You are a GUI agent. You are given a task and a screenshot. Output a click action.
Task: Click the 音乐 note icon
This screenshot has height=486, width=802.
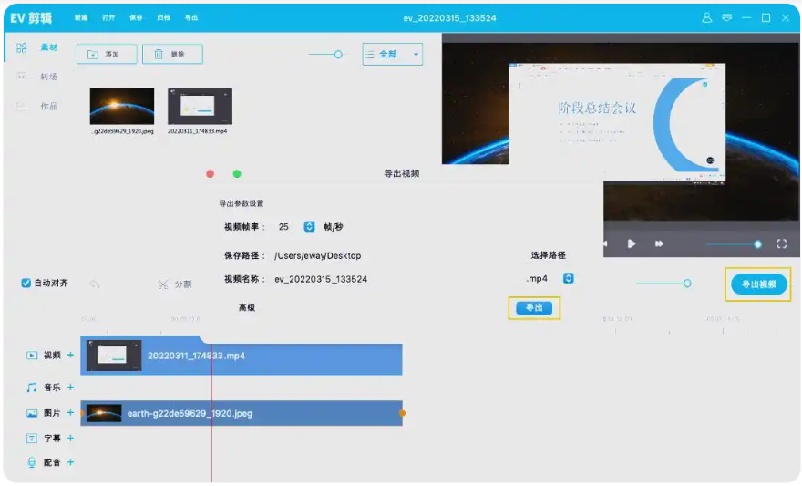(32, 388)
